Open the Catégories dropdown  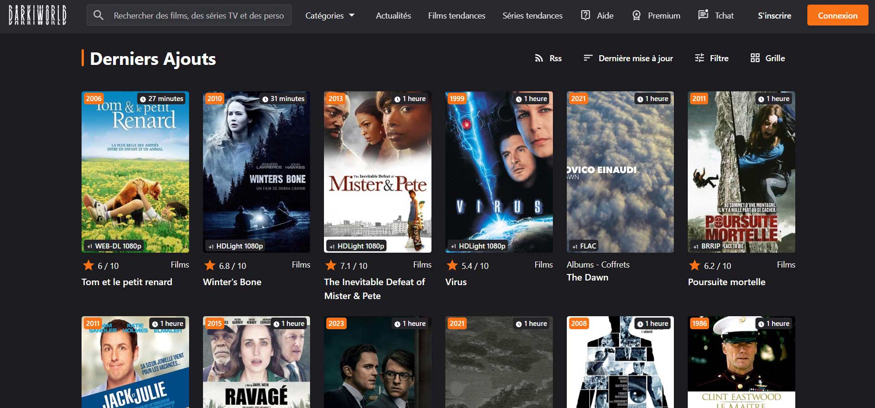[x=330, y=15]
